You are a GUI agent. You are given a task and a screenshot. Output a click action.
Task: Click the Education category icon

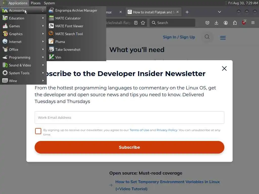[x=5, y=18]
